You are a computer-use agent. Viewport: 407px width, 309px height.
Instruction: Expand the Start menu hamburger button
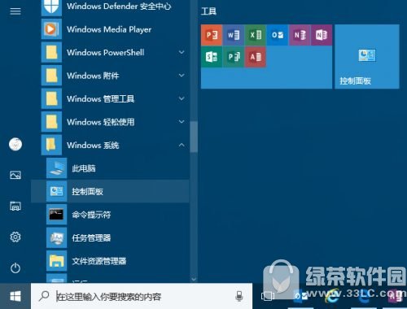point(15,11)
